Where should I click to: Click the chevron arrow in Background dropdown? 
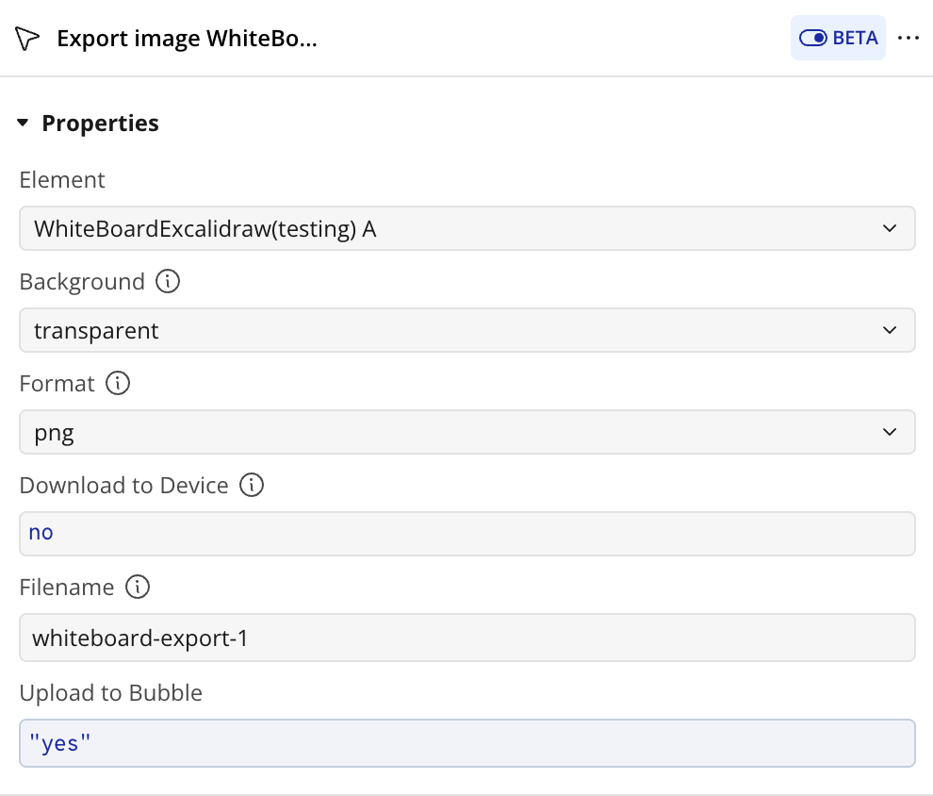tap(890, 330)
